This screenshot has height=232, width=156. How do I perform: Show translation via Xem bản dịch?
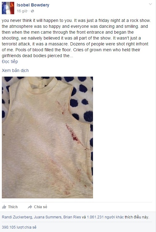[15, 70]
